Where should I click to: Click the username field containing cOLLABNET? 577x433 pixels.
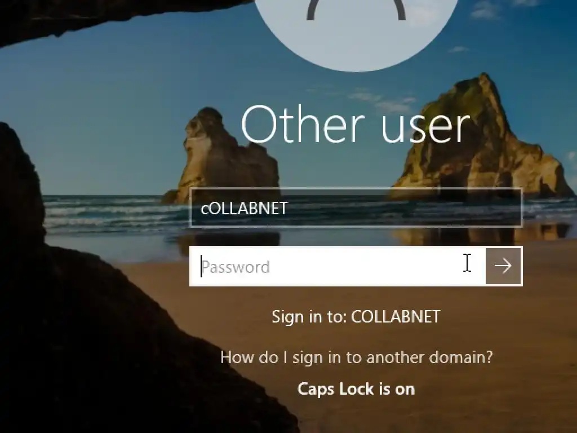click(x=356, y=207)
